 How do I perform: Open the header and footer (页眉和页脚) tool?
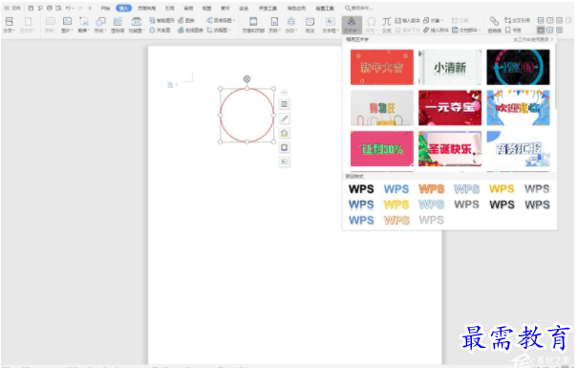pyautogui.click(x=253, y=24)
